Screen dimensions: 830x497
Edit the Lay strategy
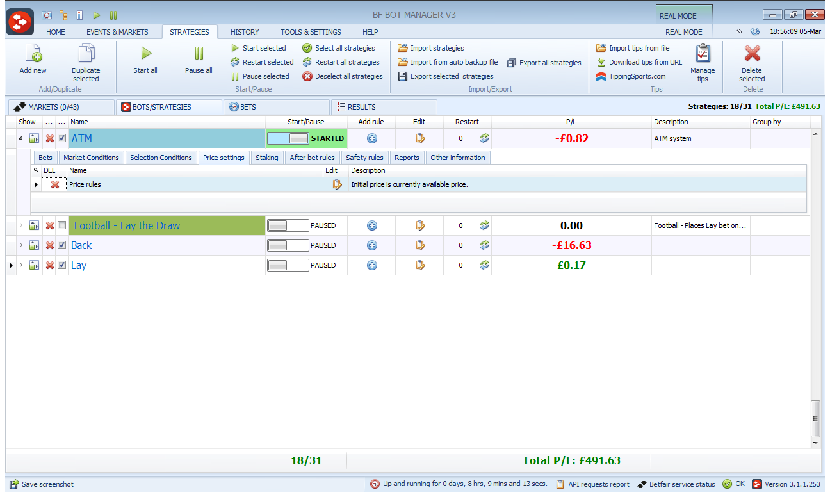[420, 265]
